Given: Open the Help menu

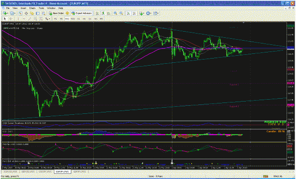Looking at the screenshot, I should click(61, 8).
